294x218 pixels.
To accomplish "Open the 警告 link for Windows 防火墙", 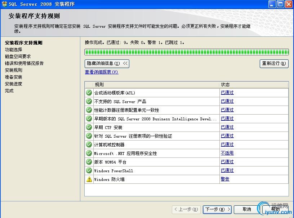I will [225, 179].
